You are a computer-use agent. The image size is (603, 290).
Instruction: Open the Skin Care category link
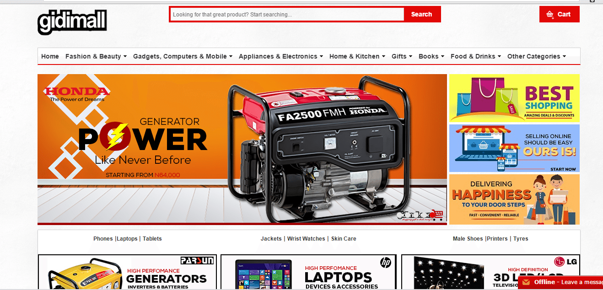coord(344,239)
